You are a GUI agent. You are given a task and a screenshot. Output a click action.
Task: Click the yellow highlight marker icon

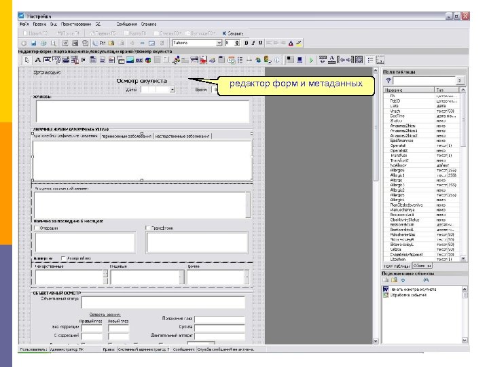point(299,43)
